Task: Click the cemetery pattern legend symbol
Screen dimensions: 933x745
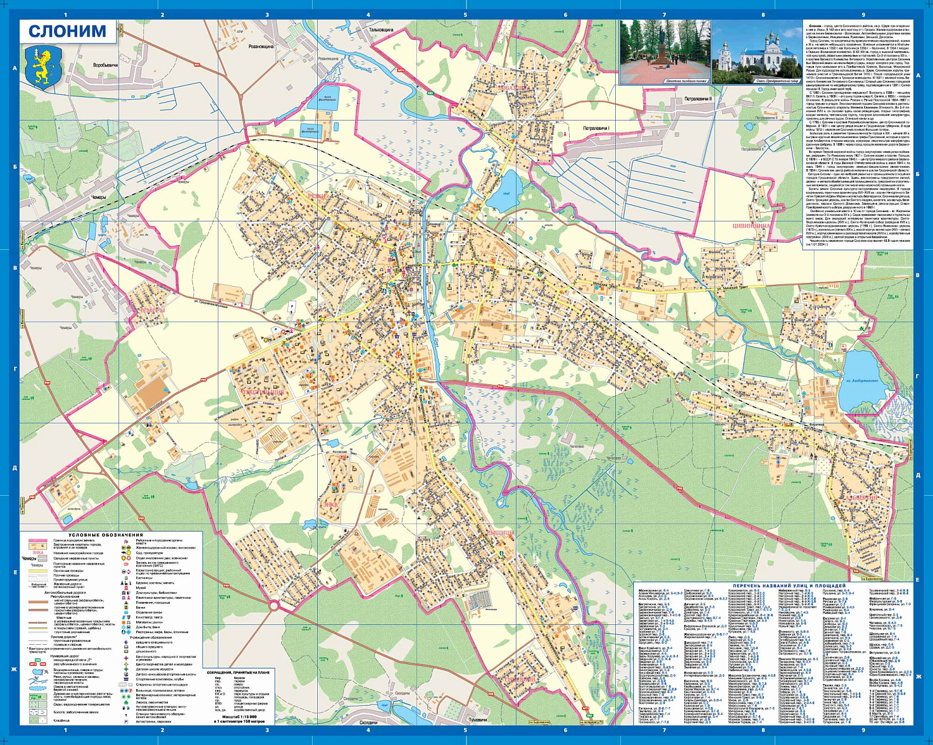Action: (x=37, y=720)
